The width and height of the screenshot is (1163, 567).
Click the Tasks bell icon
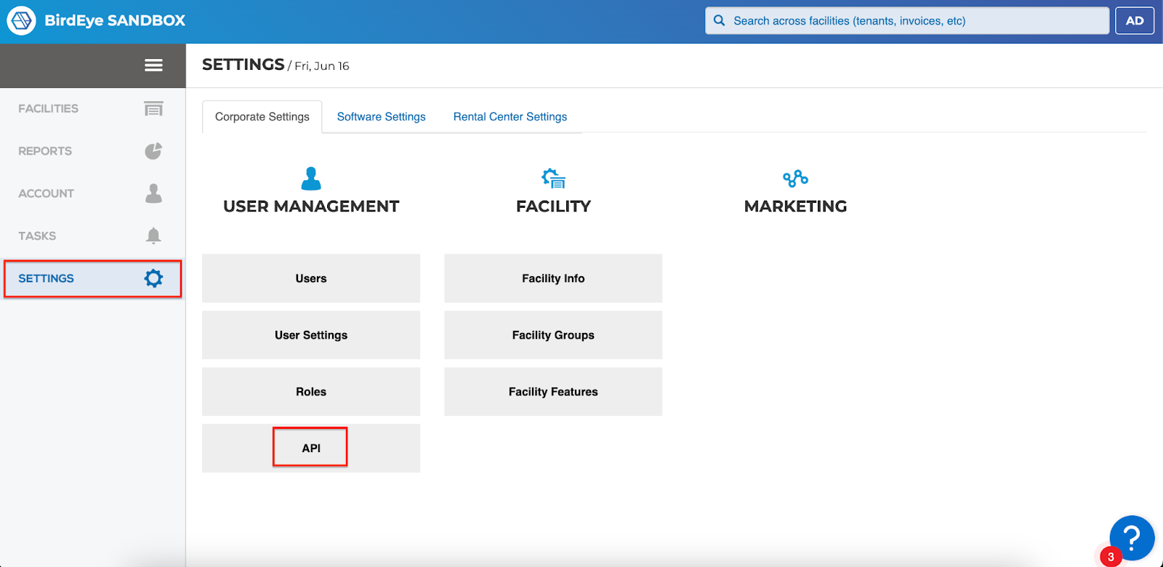tap(153, 236)
